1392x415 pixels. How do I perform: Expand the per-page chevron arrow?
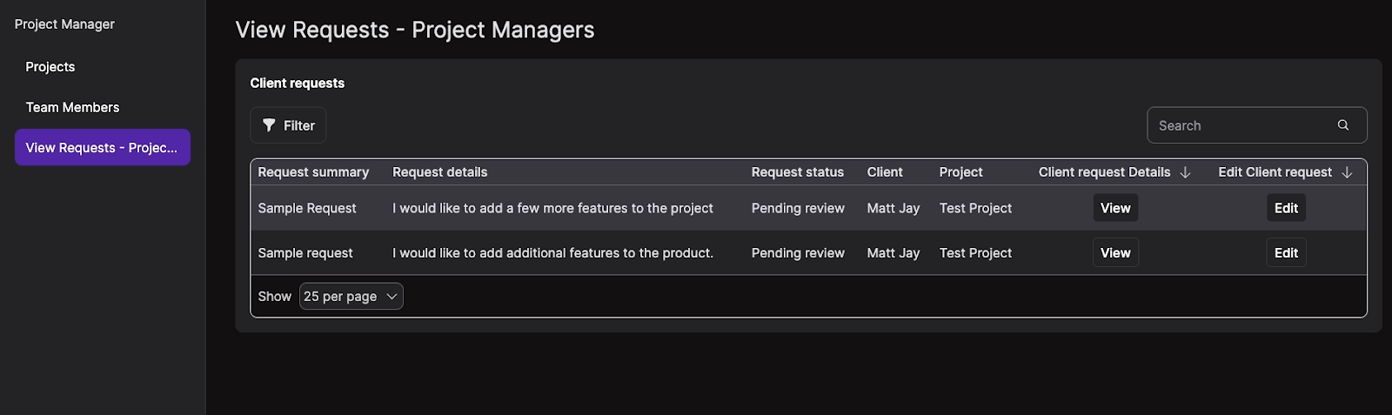(x=391, y=297)
